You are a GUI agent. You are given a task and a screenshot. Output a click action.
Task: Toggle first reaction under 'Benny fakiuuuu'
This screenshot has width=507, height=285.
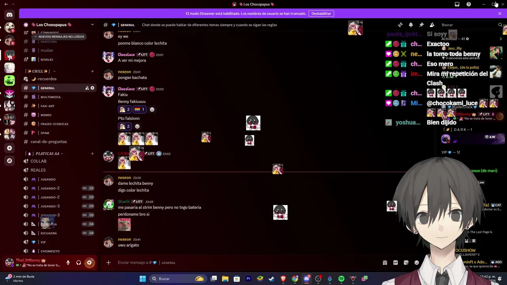click(125, 109)
